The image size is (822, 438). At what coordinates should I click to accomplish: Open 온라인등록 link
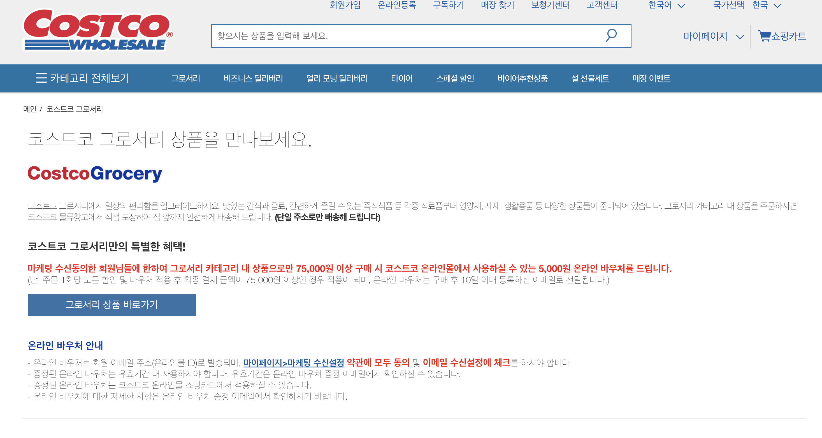point(397,5)
